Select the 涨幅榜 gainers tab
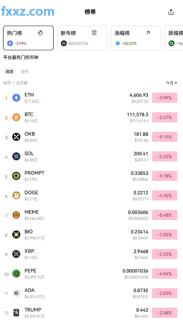This screenshot has width=183, height=325. [x=136, y=38]
